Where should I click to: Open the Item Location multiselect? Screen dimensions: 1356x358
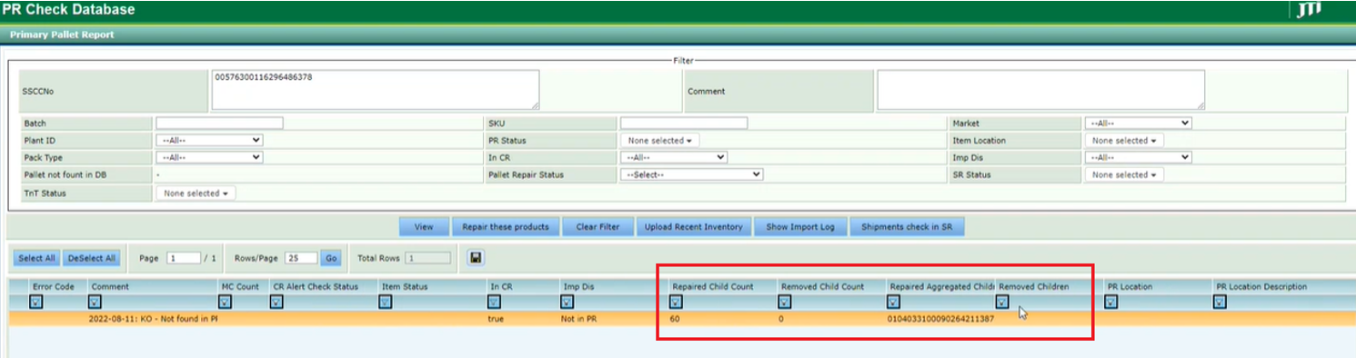coord(1124,141)
